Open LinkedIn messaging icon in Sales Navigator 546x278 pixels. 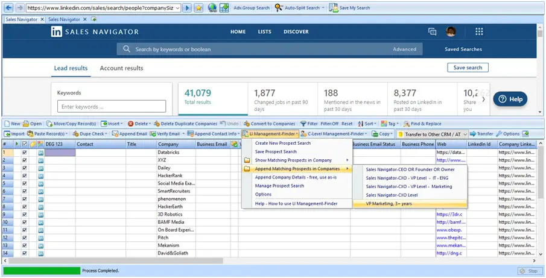(432, 32)
